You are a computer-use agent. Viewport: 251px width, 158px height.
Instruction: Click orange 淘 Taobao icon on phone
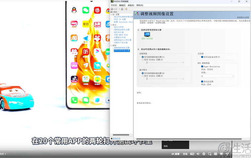74,38
